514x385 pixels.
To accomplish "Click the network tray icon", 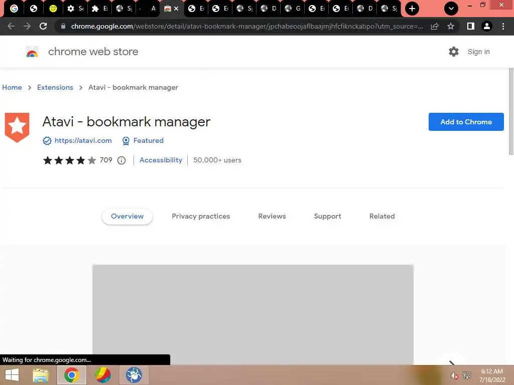I will coord(467,375).
